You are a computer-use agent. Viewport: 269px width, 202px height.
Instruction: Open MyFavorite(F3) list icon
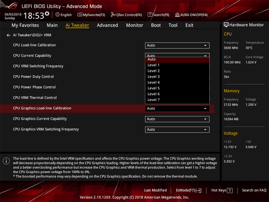pos(80,15)
